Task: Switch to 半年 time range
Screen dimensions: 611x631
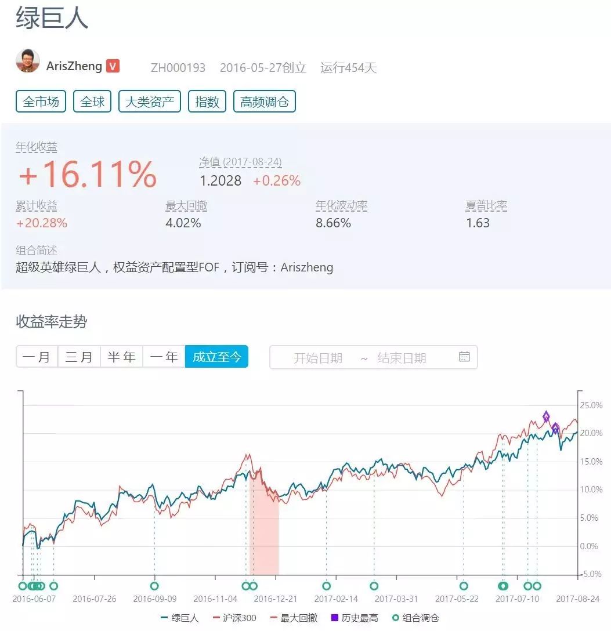Action: coord(121,357)
